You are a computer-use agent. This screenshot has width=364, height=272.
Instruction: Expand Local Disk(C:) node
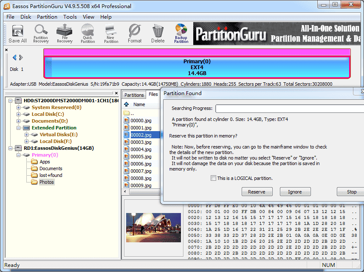18,114
